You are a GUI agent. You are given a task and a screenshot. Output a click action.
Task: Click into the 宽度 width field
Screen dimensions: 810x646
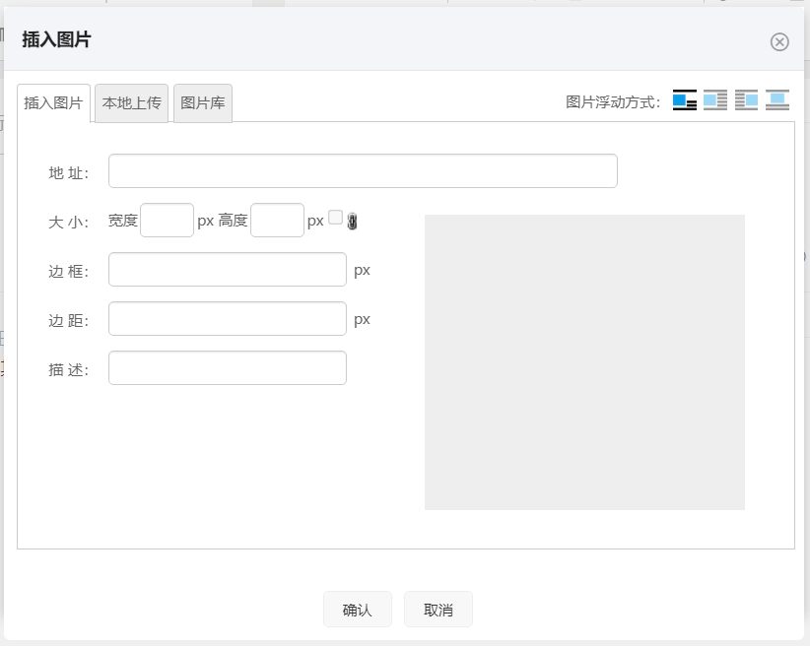168,221
